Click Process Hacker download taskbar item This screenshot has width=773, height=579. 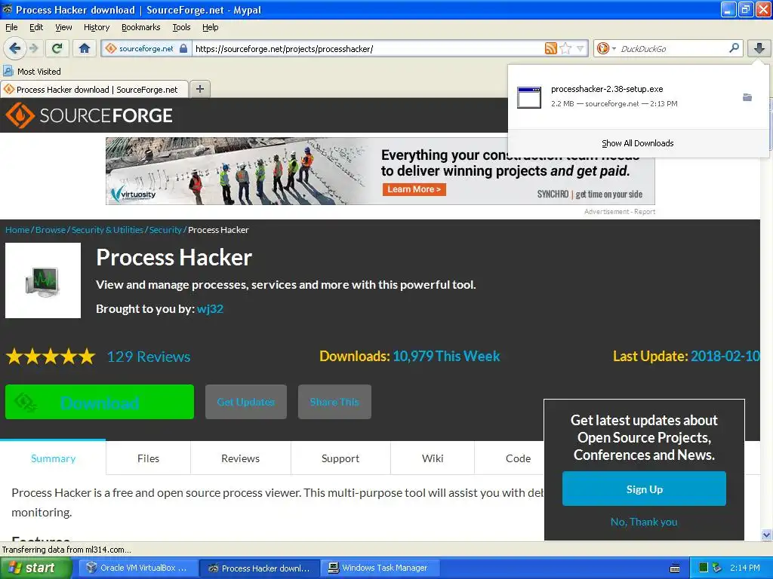click(x=260, y=568)
